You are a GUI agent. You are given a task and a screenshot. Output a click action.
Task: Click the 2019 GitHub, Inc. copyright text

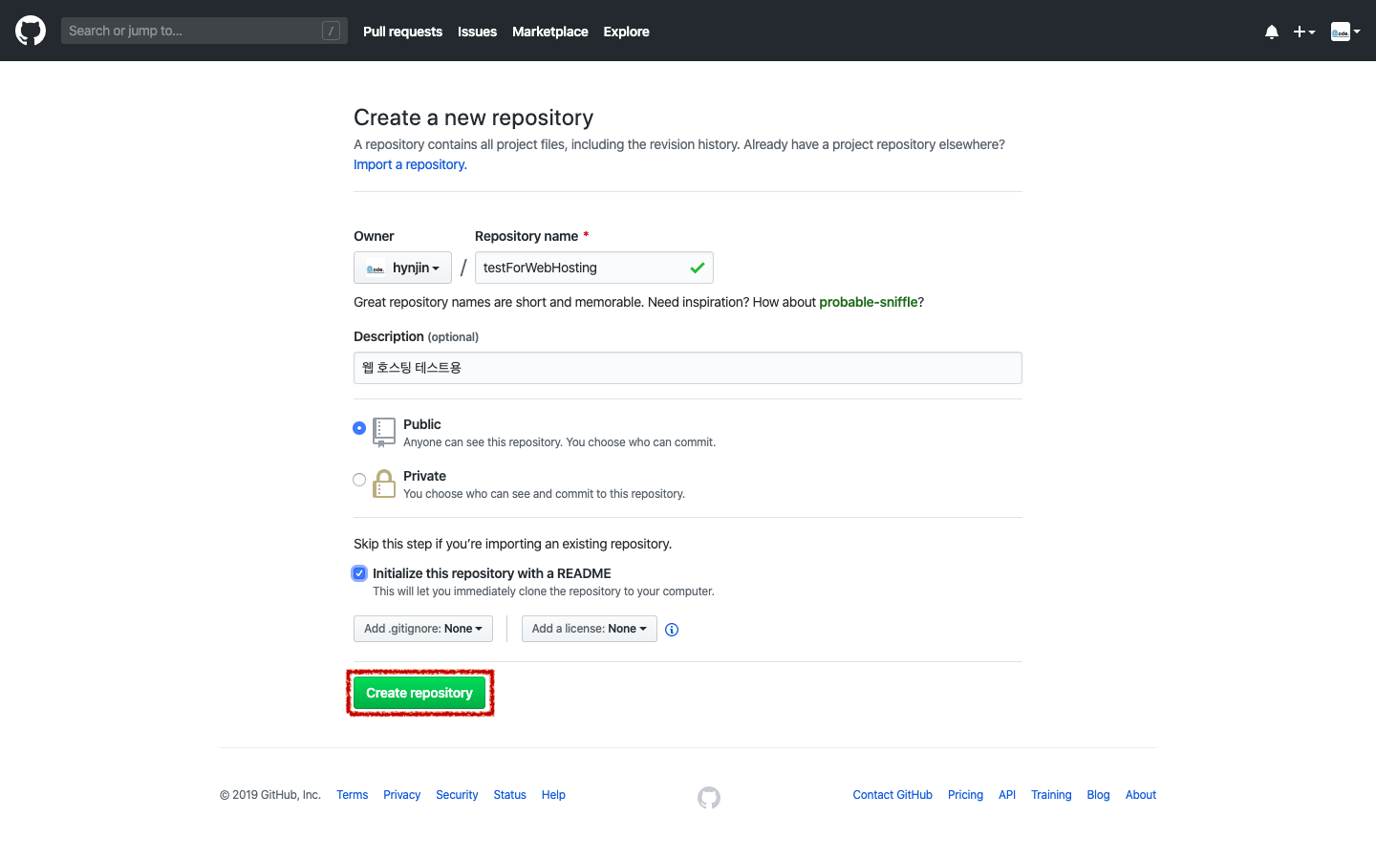pos(270,795)
